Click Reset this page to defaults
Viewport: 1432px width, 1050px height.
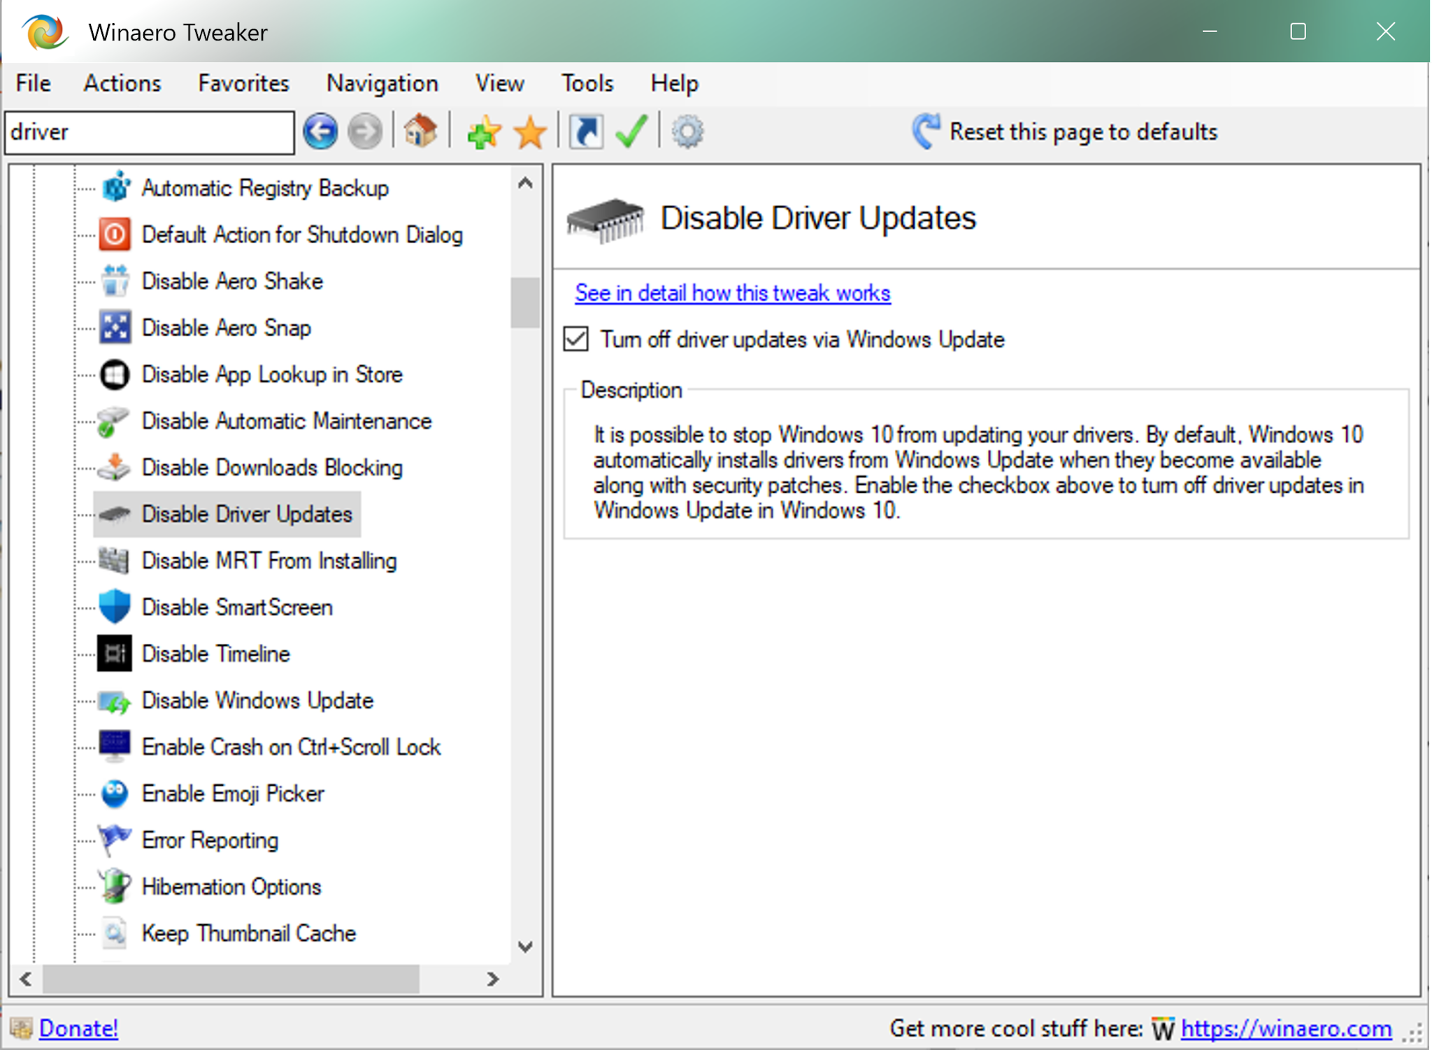pos(1065,131)
